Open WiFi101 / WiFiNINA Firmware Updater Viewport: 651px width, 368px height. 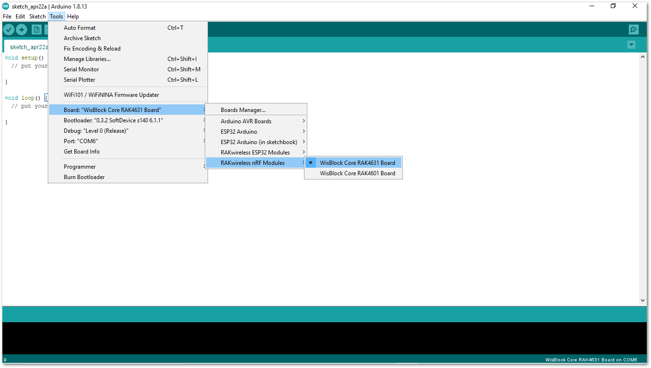click(x=128, y=95)
